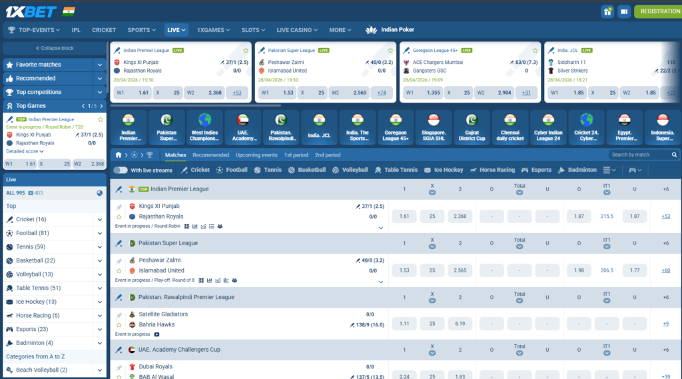Viewport: 682px width, 379px height.
Task: Expand Football (81) category
Action: pyautogui.click(x=100, y=233)
